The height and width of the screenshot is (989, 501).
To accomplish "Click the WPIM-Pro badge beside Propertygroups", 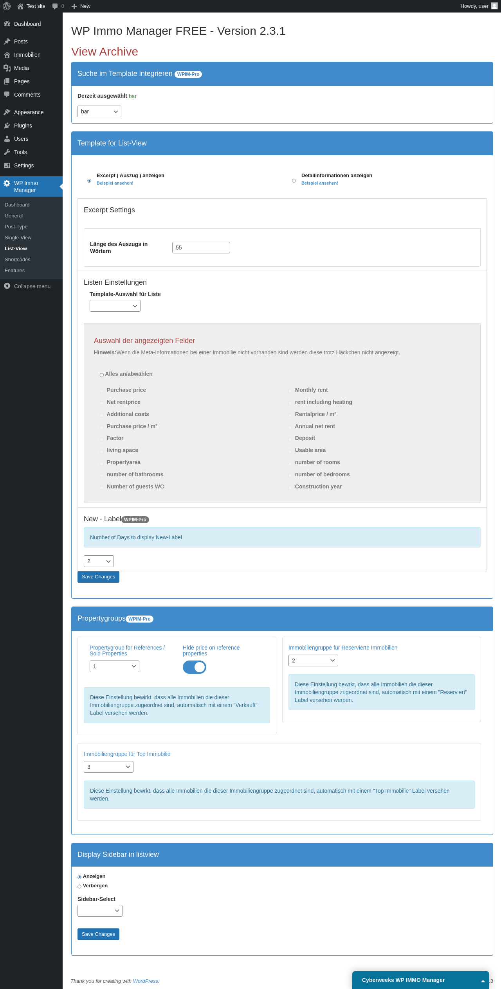I will pos(140,619).
